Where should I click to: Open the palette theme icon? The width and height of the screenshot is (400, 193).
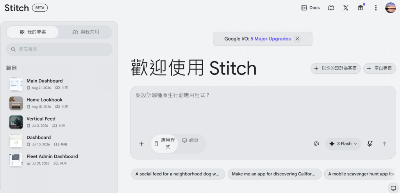[x=316, y=144]
